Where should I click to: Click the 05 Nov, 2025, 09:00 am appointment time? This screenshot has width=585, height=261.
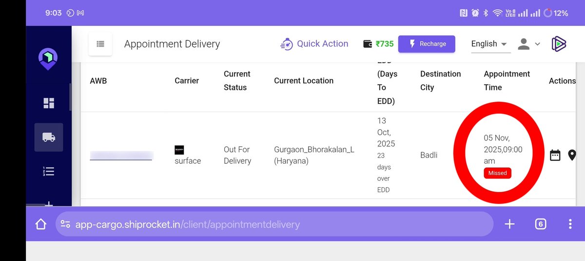click(503, 149)
